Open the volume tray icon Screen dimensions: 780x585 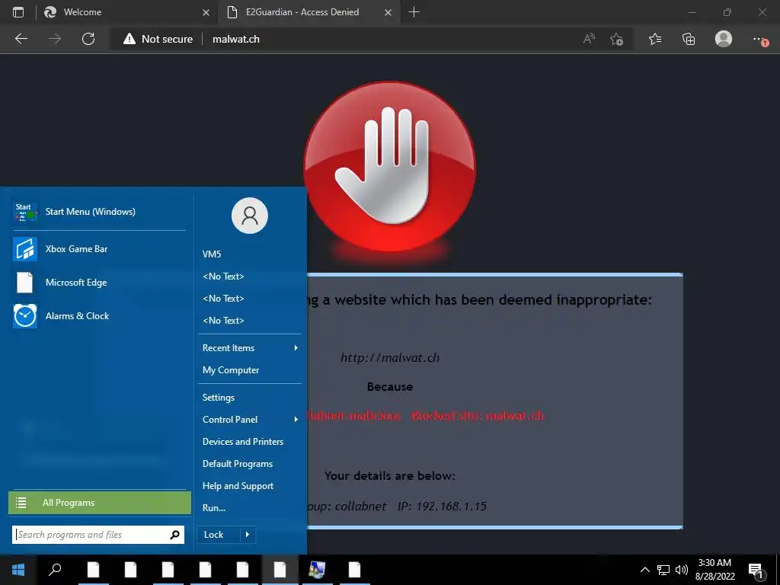tap(681, 570)
